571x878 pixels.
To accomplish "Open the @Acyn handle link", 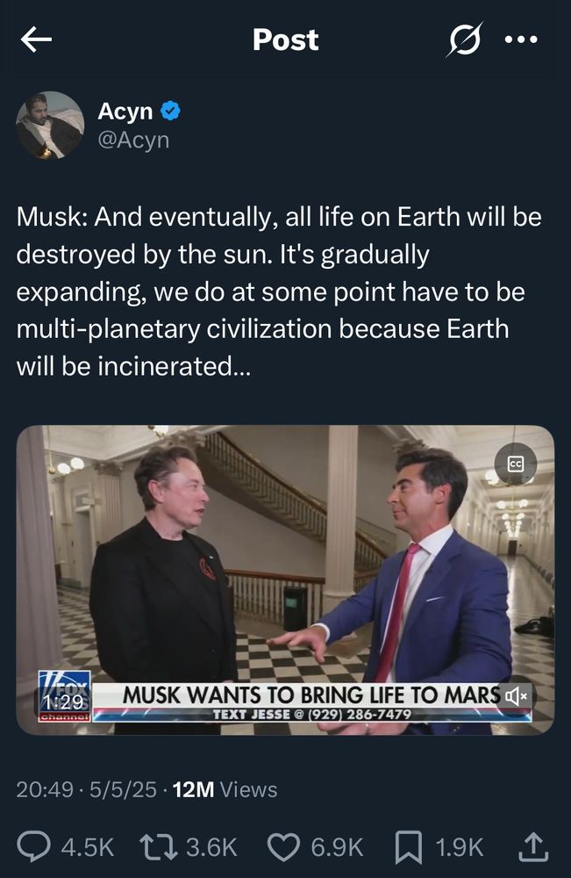I will (133, 140).
